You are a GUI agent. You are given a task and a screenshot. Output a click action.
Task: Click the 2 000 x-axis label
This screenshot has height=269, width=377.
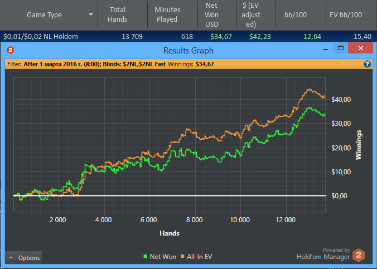[x=57, y=220]
